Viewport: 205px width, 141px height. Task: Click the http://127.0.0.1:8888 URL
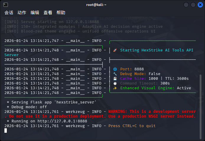62,121
